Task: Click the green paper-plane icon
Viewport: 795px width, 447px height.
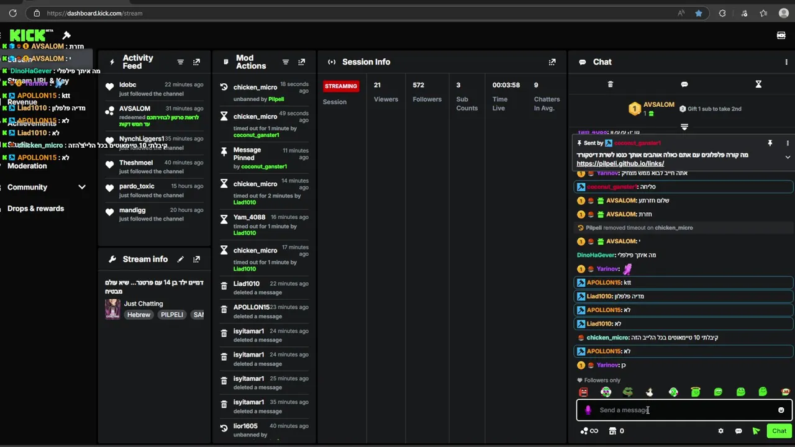Action: tap(756, 431)
